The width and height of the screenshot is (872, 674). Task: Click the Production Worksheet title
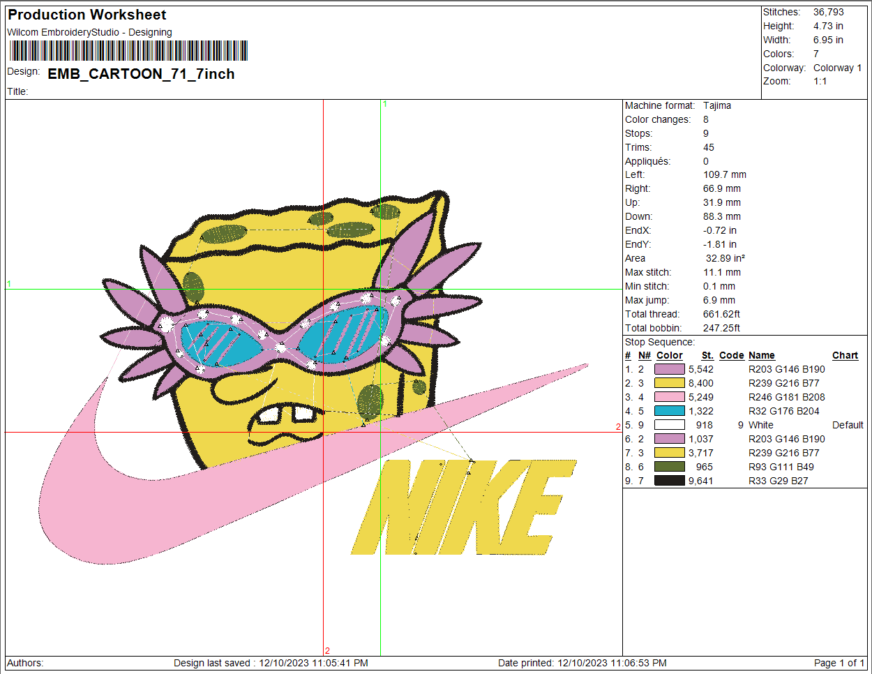87,15
